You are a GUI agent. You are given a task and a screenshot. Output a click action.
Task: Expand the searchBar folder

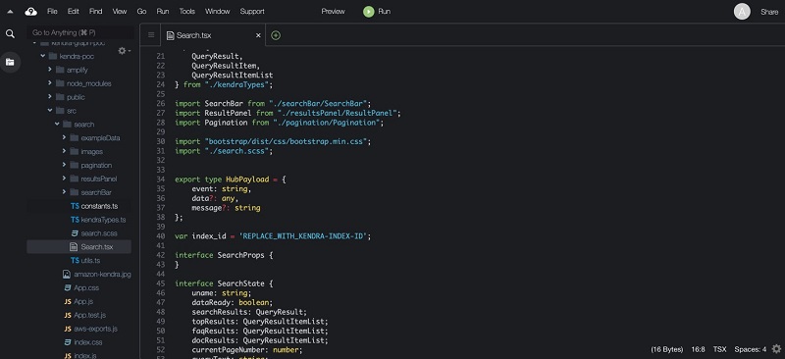click(64, 192)
